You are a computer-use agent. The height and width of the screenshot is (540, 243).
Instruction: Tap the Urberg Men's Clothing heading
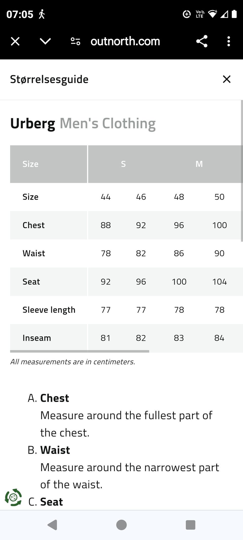pos(83,124)
